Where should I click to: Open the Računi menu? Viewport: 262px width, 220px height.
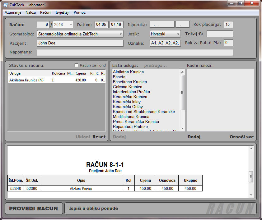46,12
